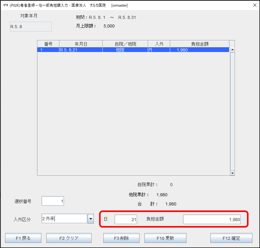Click the F2 クリア button
This screenshot has width=260, height=248.
(x=69, y=238)
